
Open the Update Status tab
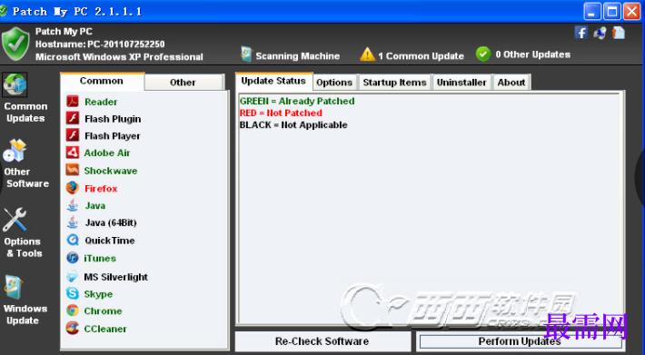(x=273, y=81)
